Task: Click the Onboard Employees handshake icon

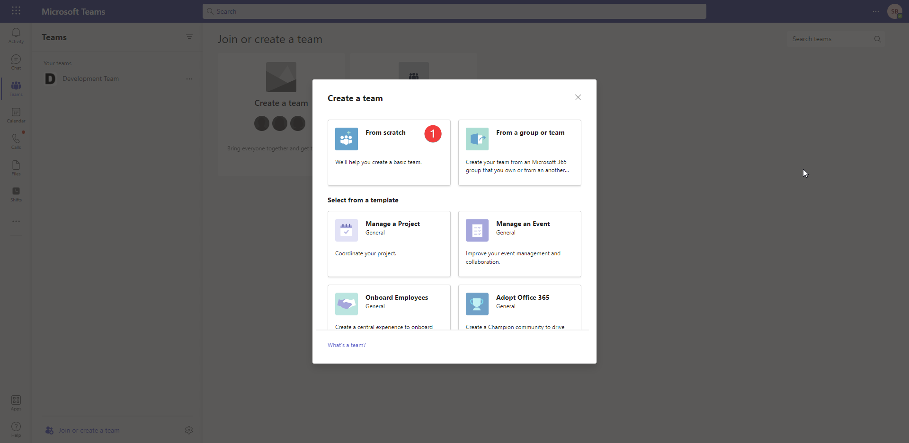Action: pos(347,304)
